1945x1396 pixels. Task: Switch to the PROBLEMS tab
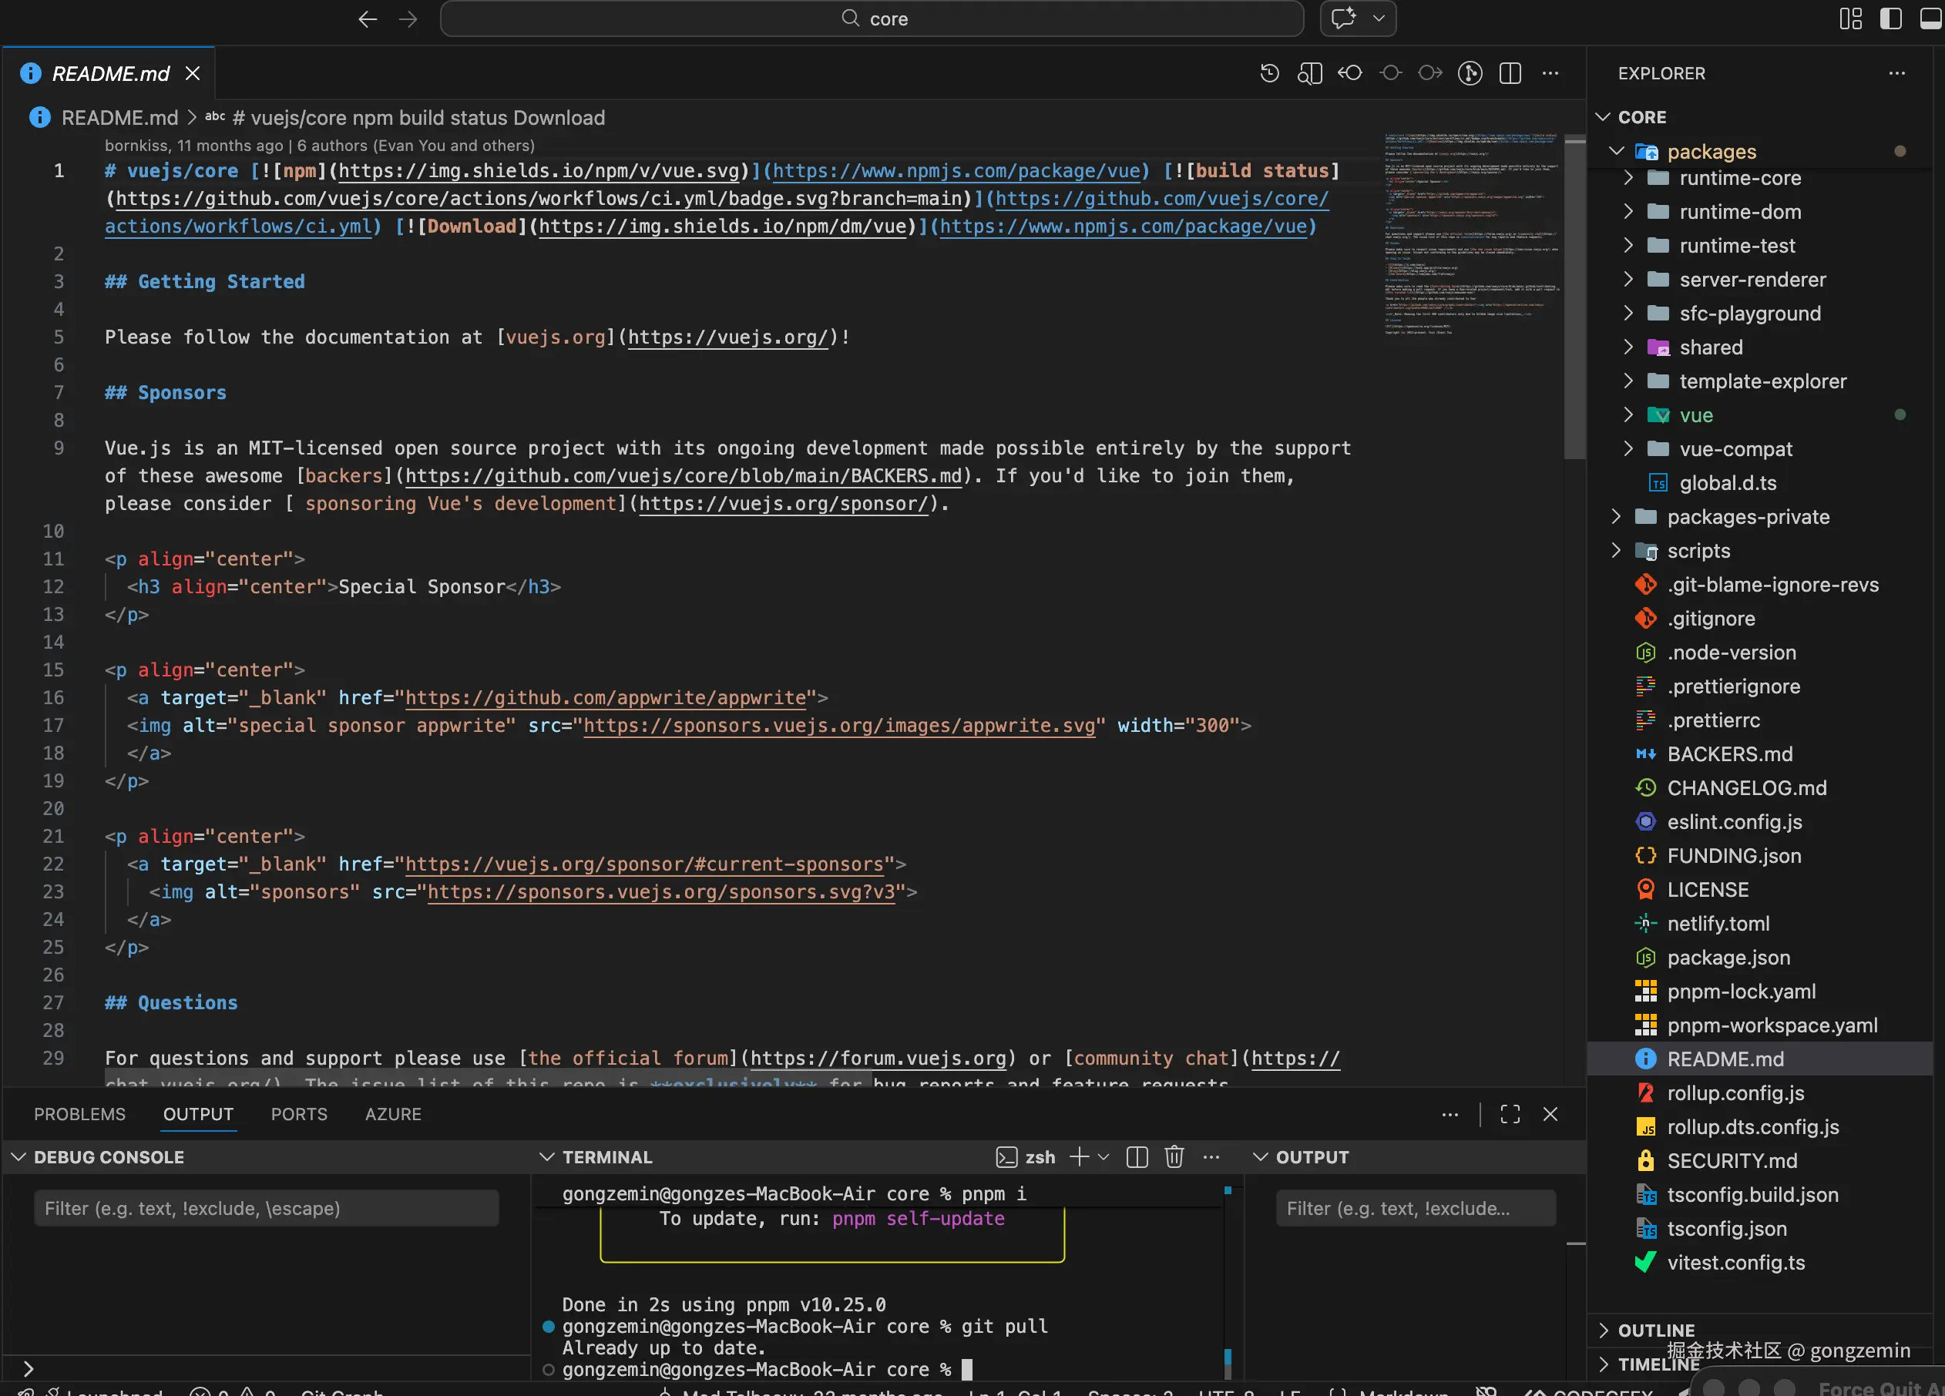click(79, 1114)
